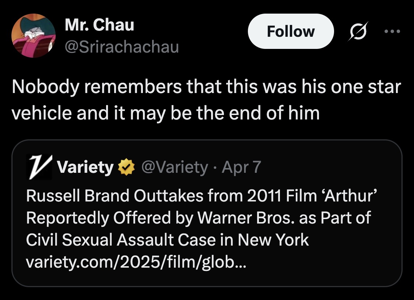Image resolution: width=414 pixels, height=300 pixels.
Task: Click the Variety account name in quote
Action: click(x=85, y=168)
